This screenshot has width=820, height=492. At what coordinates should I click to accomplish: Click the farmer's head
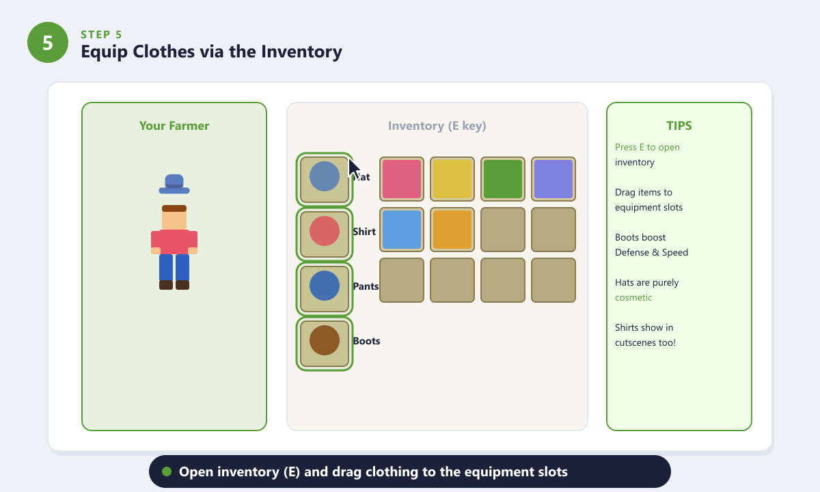[x=174, y=217]
